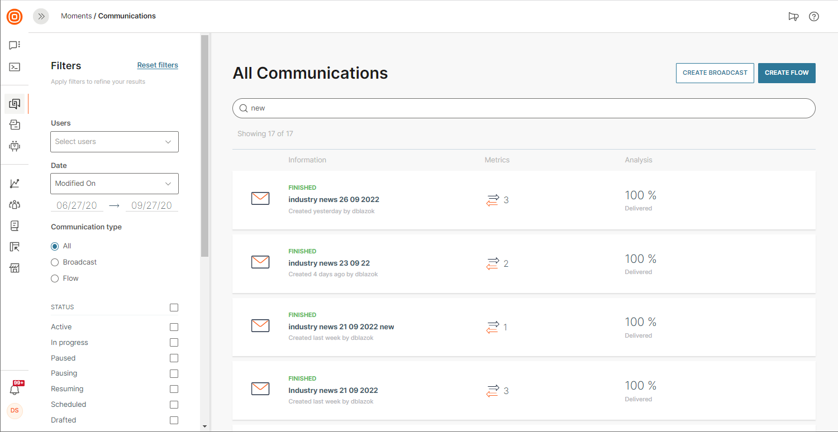Select the Flow communication type

coord(55,279)
